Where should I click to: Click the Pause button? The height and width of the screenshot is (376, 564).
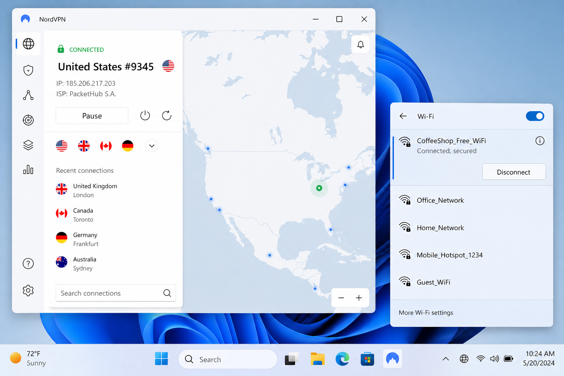pos(92,116)
